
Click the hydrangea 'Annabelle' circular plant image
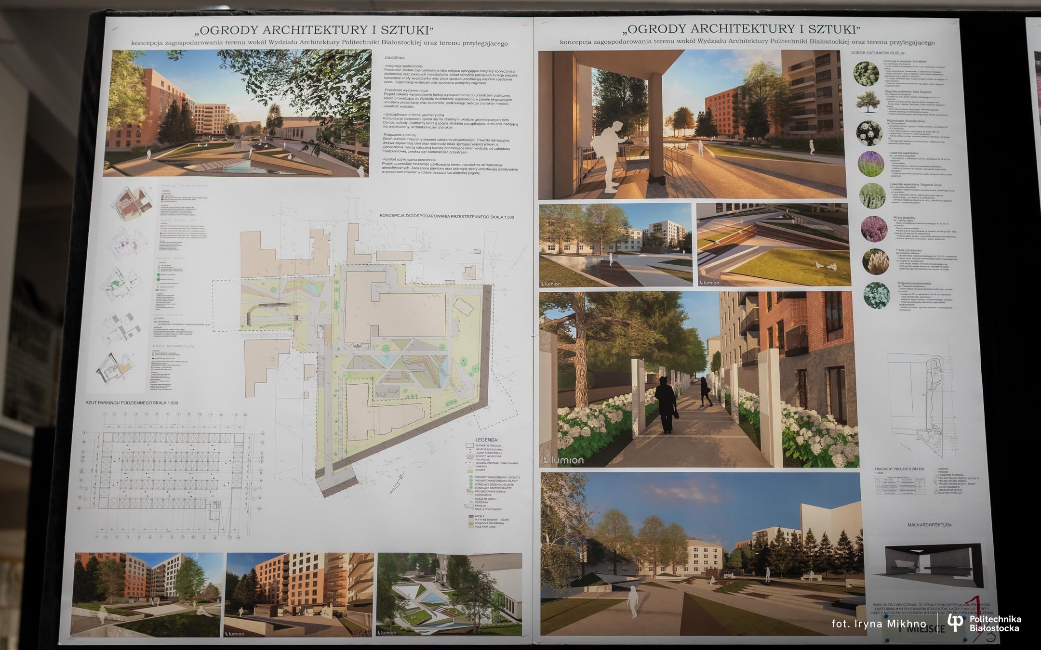click(x=867, y=74)
